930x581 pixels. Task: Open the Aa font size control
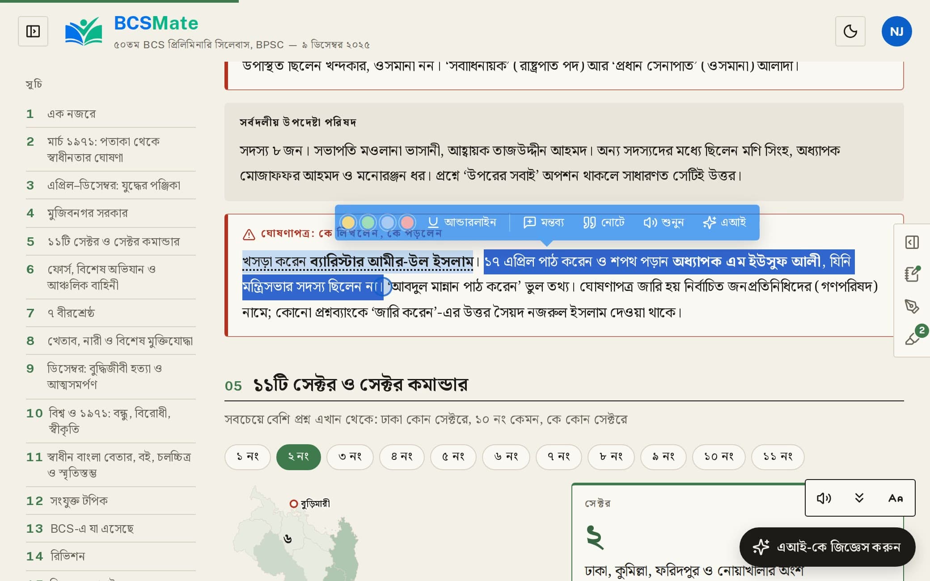tap(895, 498)
